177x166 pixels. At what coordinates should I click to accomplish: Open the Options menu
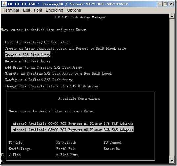point(74,10)
